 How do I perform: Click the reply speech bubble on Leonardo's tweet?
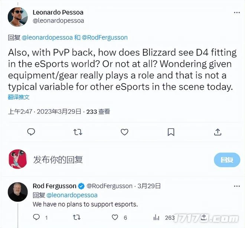tap(31, 132)
